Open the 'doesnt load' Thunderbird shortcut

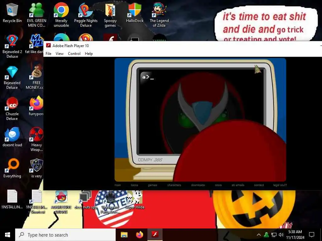tap(12, 137)
